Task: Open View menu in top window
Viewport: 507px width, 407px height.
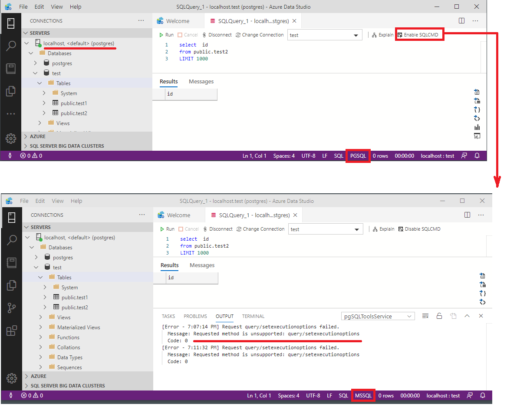Action: click(x=57, y=7)
